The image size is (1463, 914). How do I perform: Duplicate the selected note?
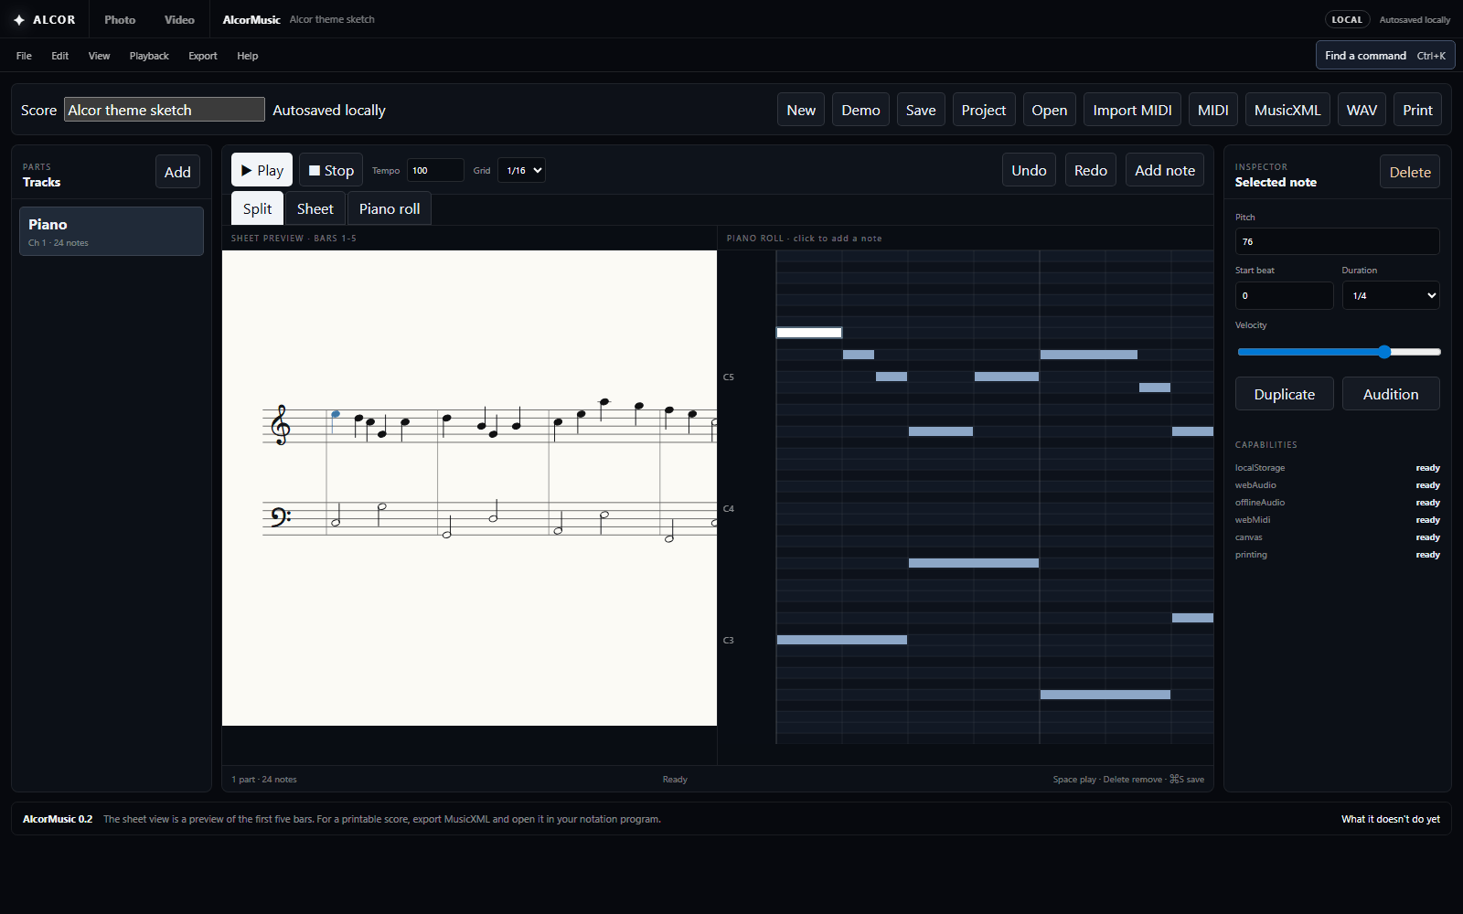point(1285,394)
